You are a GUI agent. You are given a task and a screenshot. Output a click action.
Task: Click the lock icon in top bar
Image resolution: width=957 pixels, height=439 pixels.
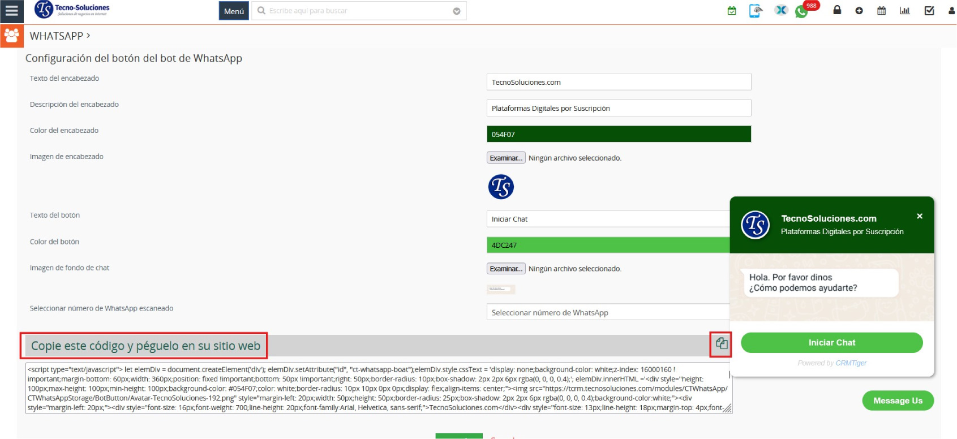click(x=837, y=10)
